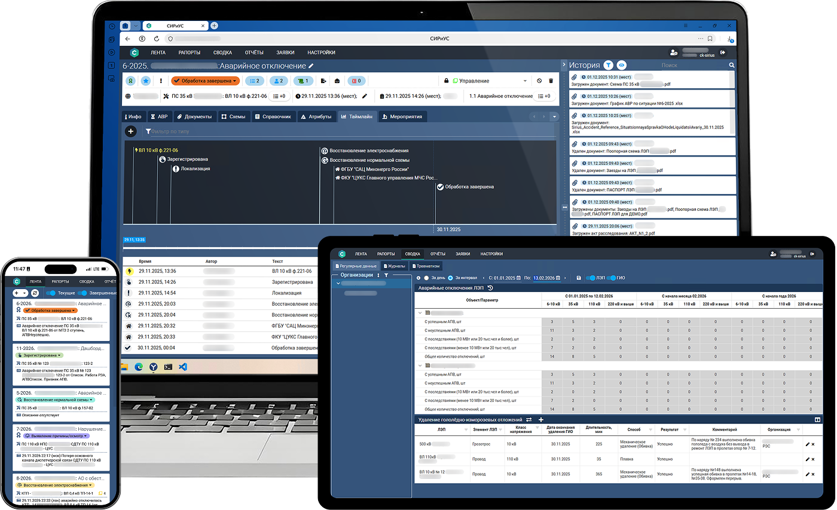Click the envelope mail icon in incident toolbar
Image resolution: width=837 pixels, height=510 pixels.
[337, 81]
